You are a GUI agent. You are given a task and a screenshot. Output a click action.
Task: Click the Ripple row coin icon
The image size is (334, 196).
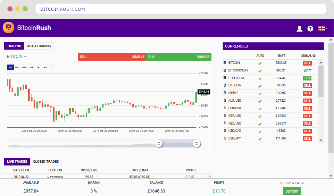click(x=225, y=93)
